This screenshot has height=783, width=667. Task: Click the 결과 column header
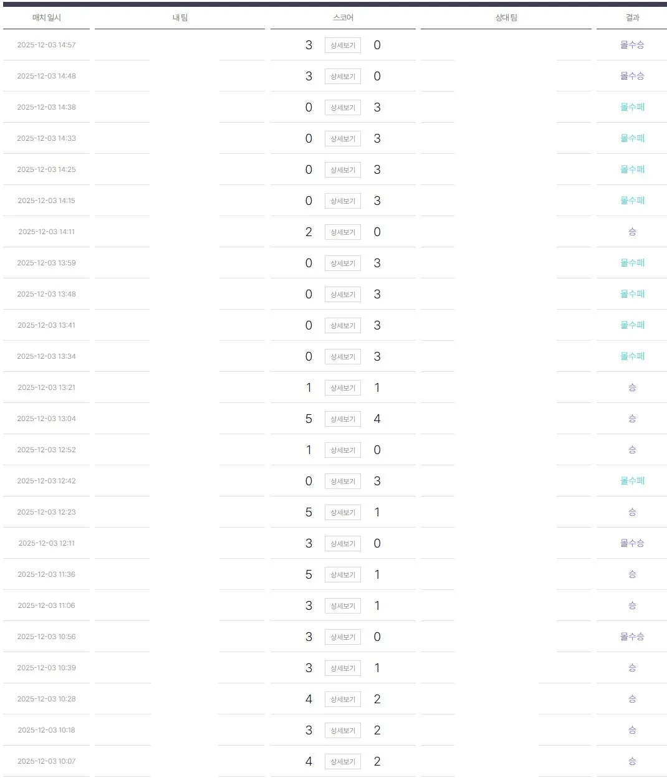(632, 18)
